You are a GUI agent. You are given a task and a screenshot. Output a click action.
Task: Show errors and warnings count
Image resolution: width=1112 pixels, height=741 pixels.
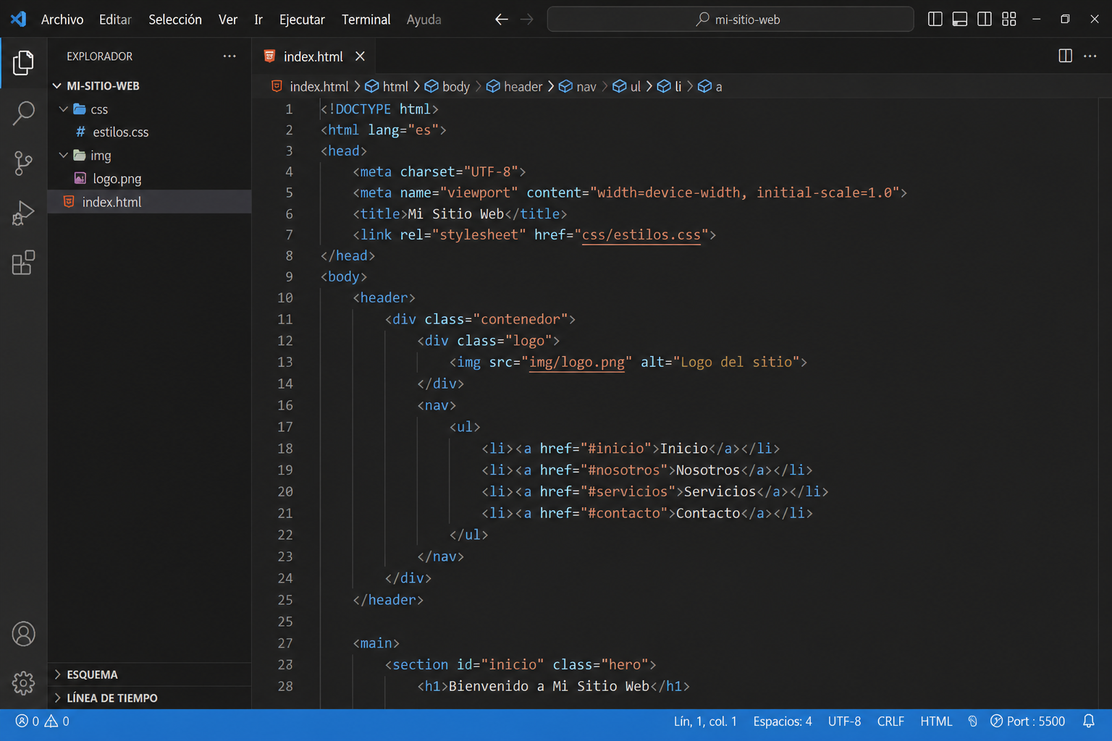coord(42,721)
